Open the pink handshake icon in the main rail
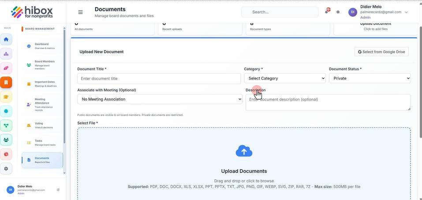The image size is (422, 200). tap(6, 68)
